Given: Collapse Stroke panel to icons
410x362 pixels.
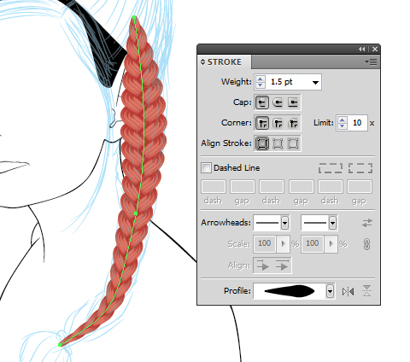Looking at the screenshot, I should [x=361, y=50].
